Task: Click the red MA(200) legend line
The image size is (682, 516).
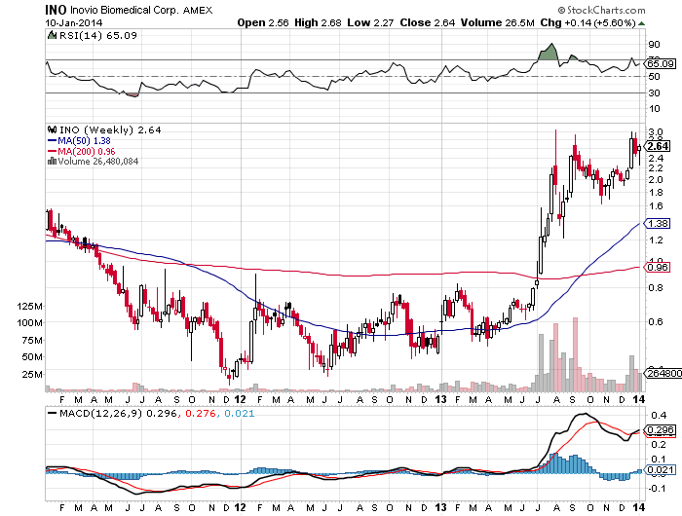Action: tap(53, 151)
